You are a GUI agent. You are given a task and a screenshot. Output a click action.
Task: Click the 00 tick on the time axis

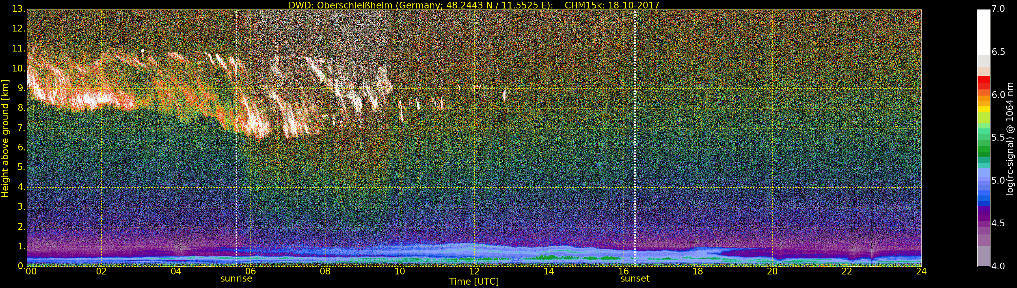(31, 271)
